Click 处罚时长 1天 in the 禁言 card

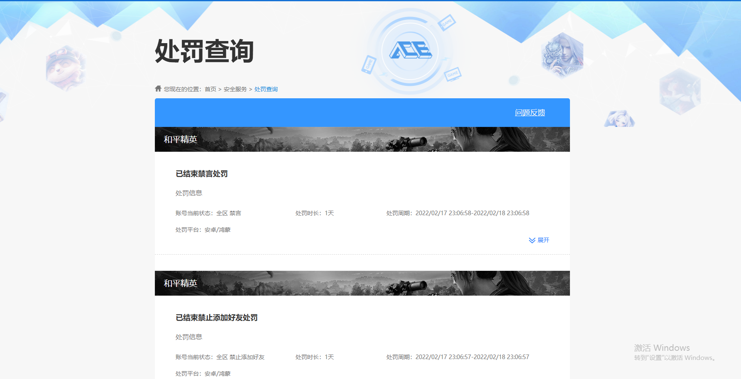click(x=315, y=213)
